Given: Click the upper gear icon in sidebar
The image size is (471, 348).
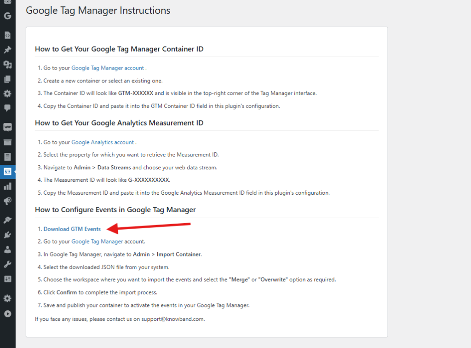Looking at the screenshot, I should 7,93.
